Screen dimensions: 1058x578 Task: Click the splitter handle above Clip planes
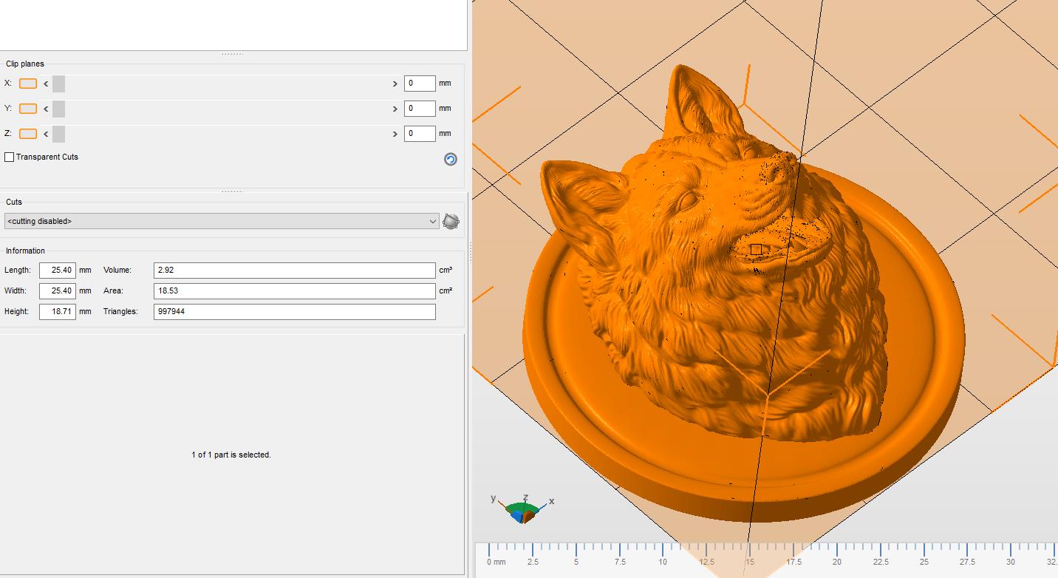pyautogui.click(x=232, y=54)
